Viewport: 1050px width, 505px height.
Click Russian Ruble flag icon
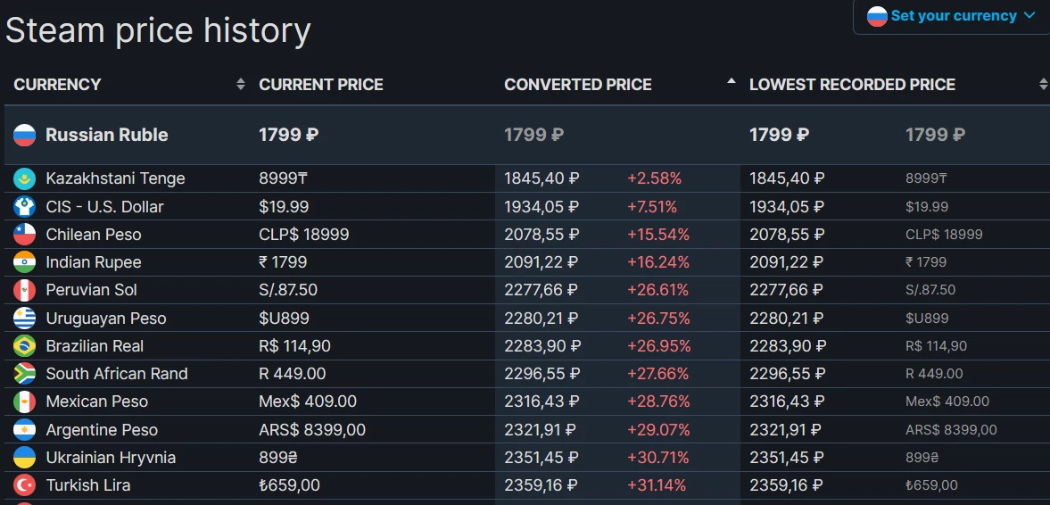click(25, 136)
